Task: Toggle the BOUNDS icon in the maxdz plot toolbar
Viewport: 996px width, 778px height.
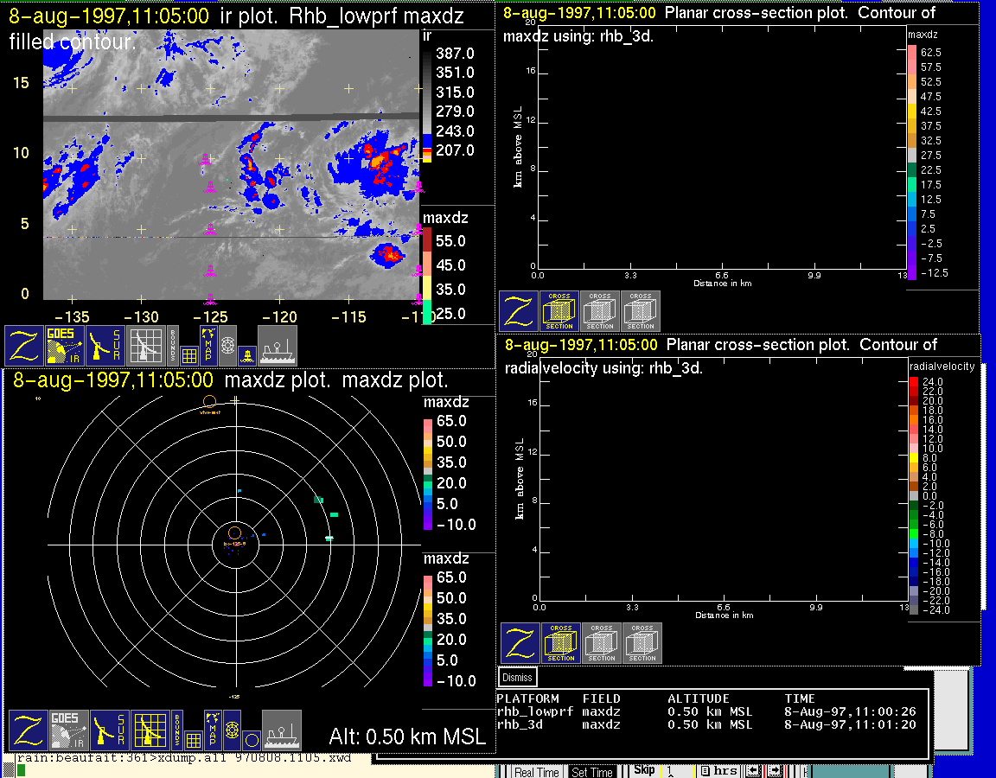Action: (x=176, y=729)
